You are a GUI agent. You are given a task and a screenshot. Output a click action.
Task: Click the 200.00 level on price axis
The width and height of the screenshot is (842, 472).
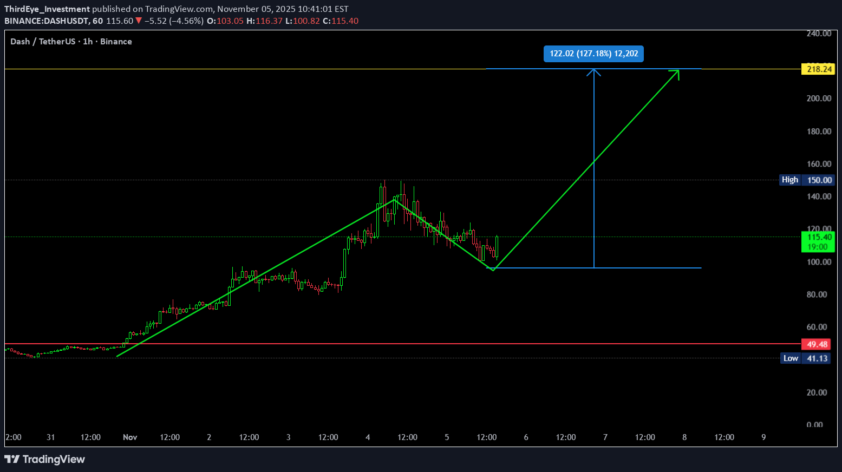coord(818,99)
